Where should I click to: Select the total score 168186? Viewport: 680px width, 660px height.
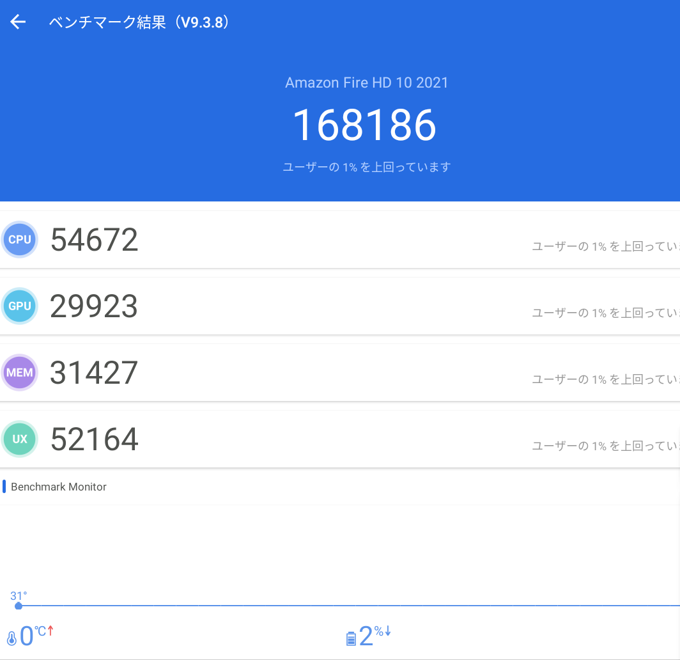click(x=365, y=125)
